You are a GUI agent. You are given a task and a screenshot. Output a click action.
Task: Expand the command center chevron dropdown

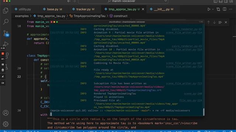166,1
